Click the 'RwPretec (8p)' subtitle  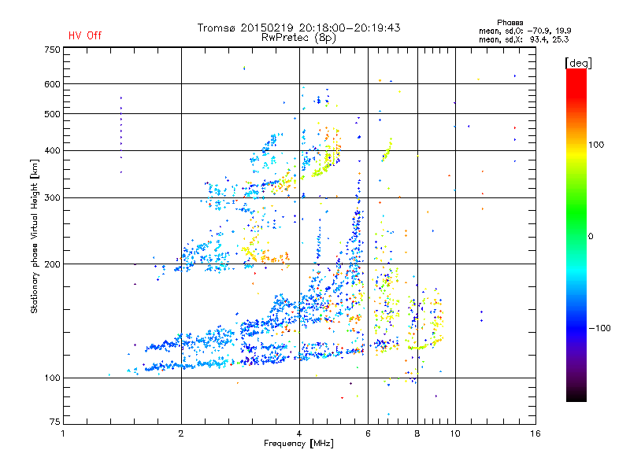298,38
